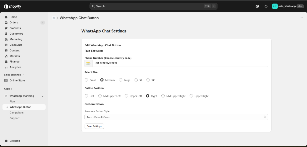Open the notifications bell icon
Image resolution: width=307 pixels, height=147 pixels.
(266, 6)
